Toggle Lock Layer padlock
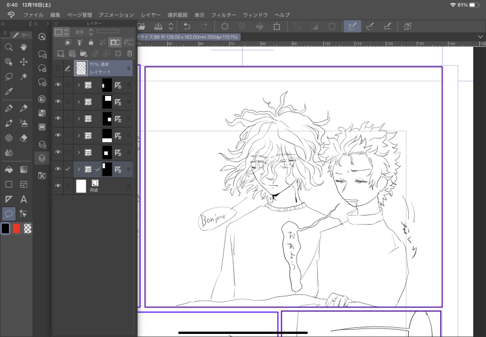This screenshot has width=486, height=337. coord(91,43)
